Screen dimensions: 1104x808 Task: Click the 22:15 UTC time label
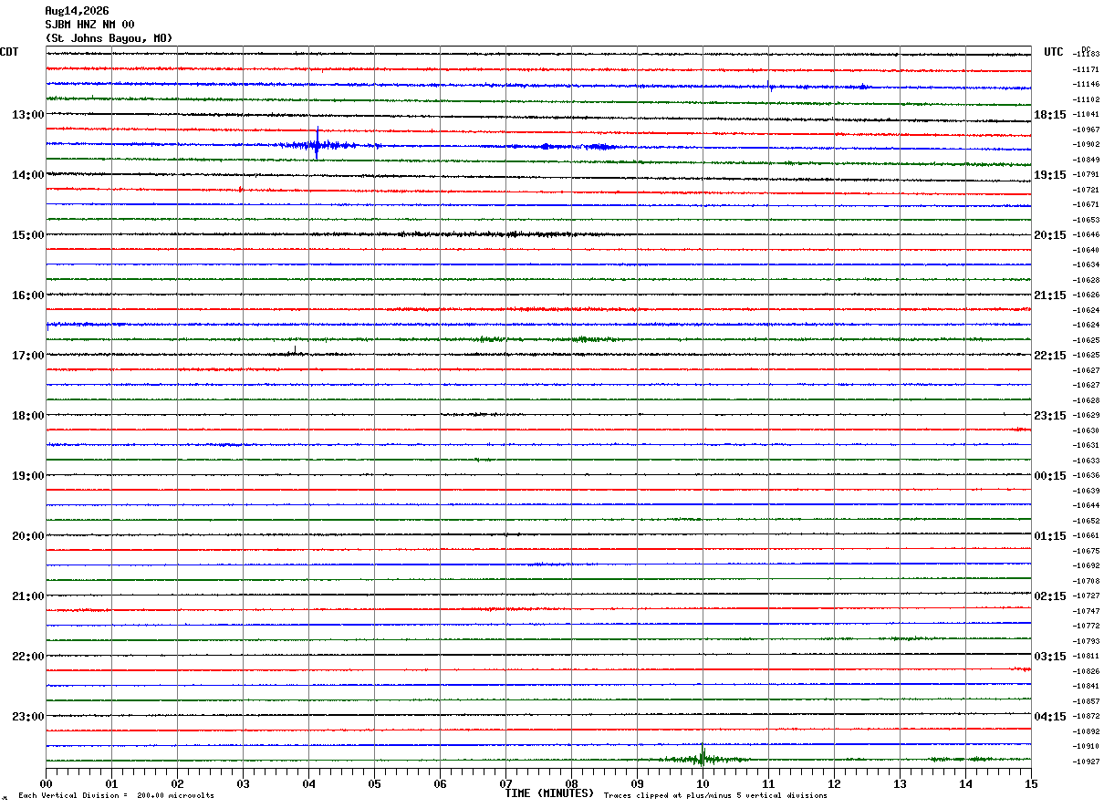point(1050,356)
